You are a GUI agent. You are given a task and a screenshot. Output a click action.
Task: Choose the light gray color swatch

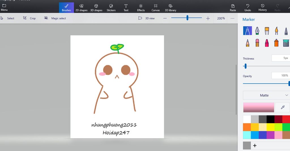coord(255,119)
